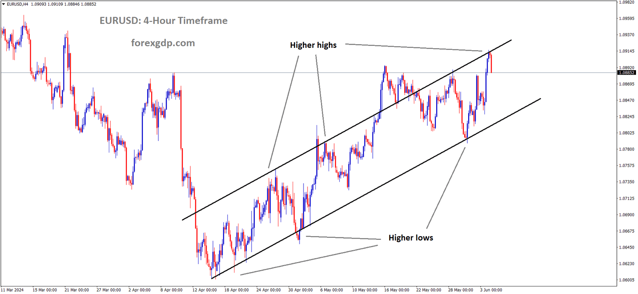Click the '16 May 00:00' date label

pyautogui.click(x=396, y=290)
